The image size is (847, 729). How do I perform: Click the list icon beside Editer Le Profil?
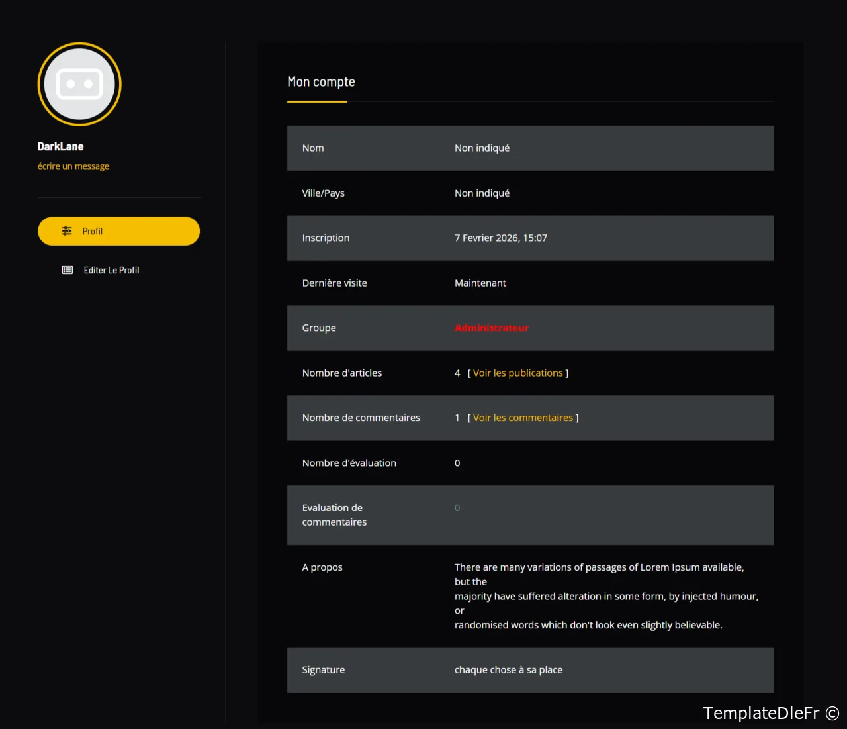pyautogui.click(x=67, y=270)
